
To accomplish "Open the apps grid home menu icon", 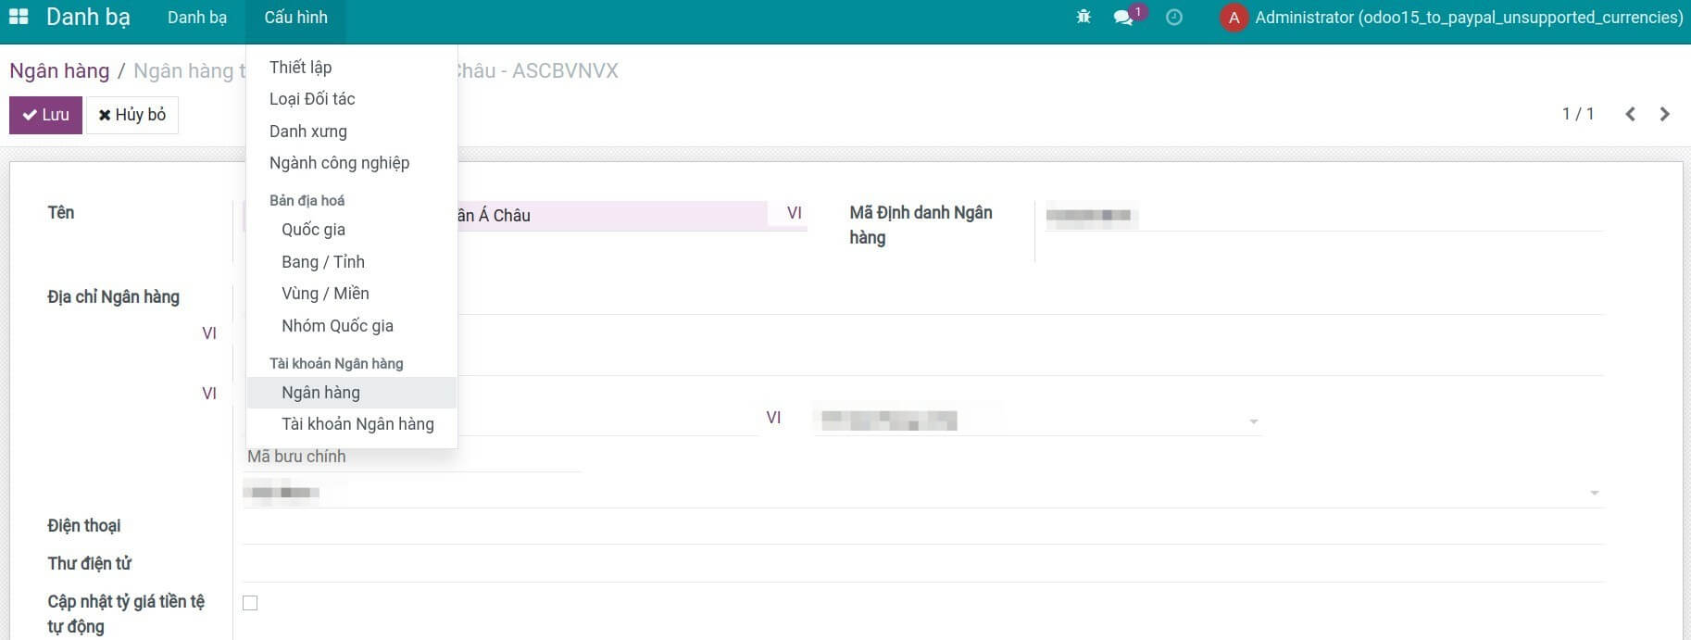I will (x=19, y=18).
